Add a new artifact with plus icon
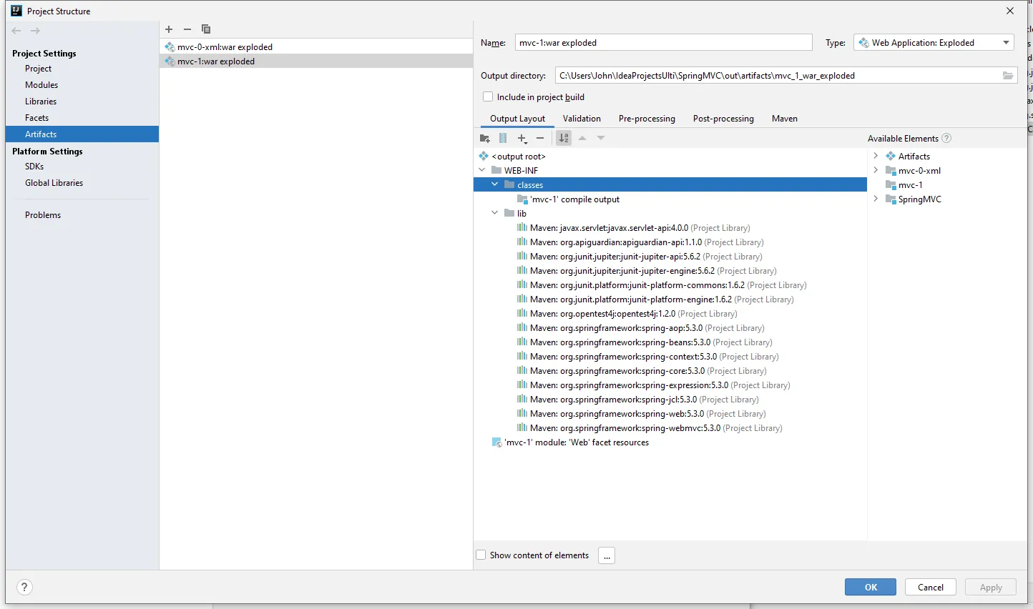Image resolution: width=1033 pixels, height=609 pixels. (169, 29)
